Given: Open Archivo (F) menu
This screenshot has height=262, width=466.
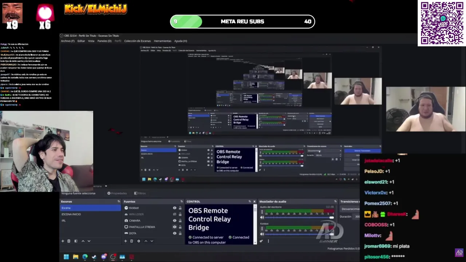Looking at the screenshot, I should click(x=68, y=41).
